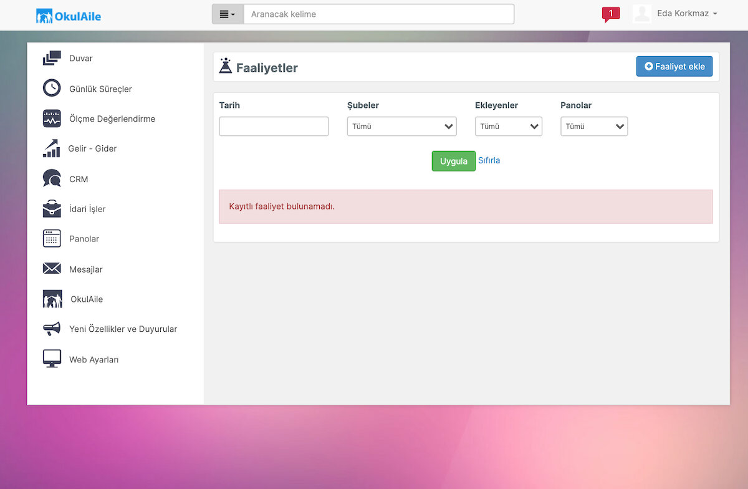Click the Faaliyetler page title text
This screenshot has width=748, height=489.
pos(267,68)
